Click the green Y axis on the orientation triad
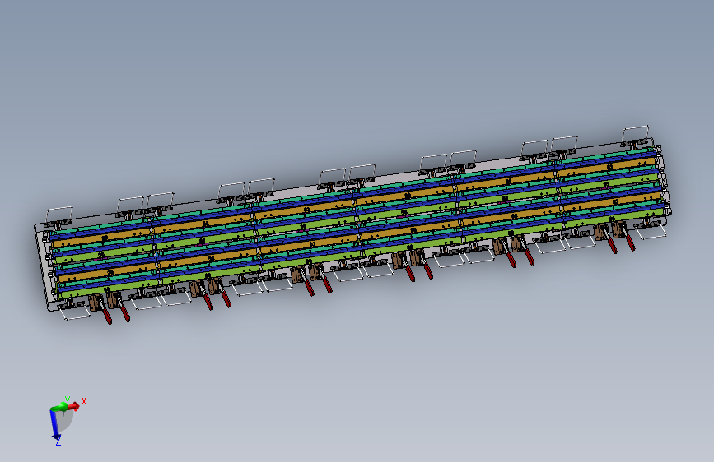The image size is (714, 462). [58, 408]
